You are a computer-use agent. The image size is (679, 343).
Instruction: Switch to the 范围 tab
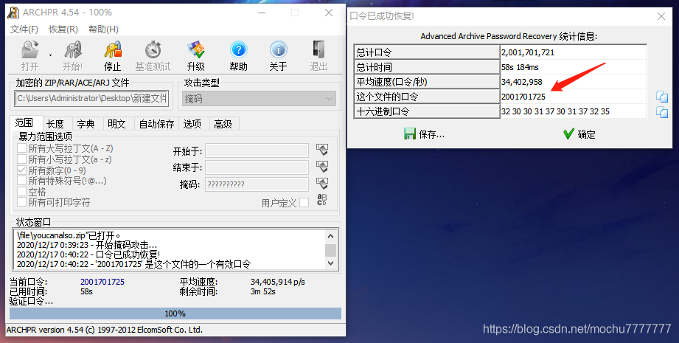[24, 123]
